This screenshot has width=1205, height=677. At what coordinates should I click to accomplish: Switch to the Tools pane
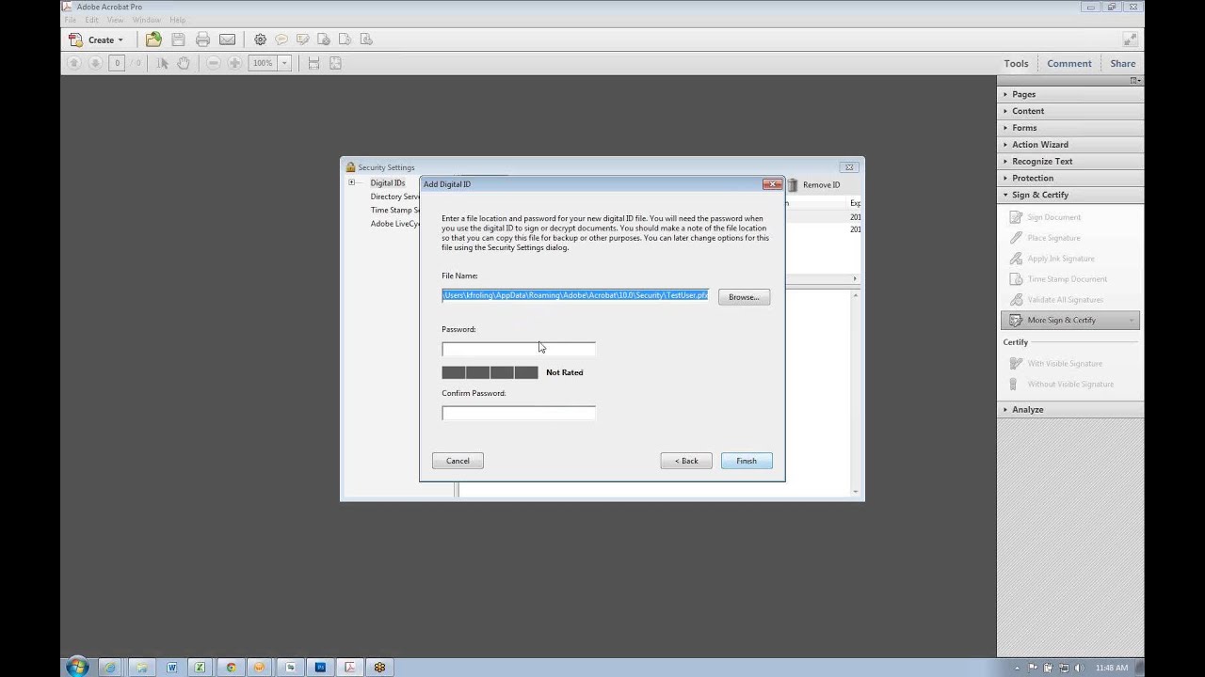click(1016, 64)
